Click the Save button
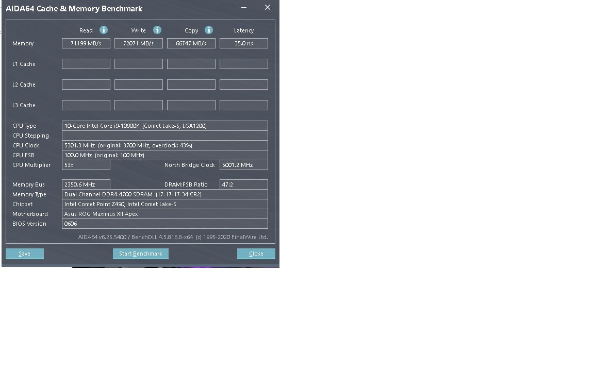The image size is (594, 371). [25, 254]
